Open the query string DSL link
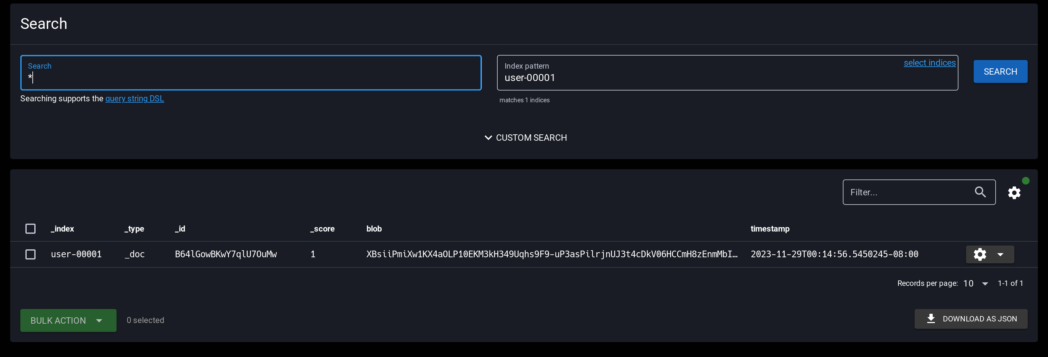1048x357 pixels. point(135,98)
